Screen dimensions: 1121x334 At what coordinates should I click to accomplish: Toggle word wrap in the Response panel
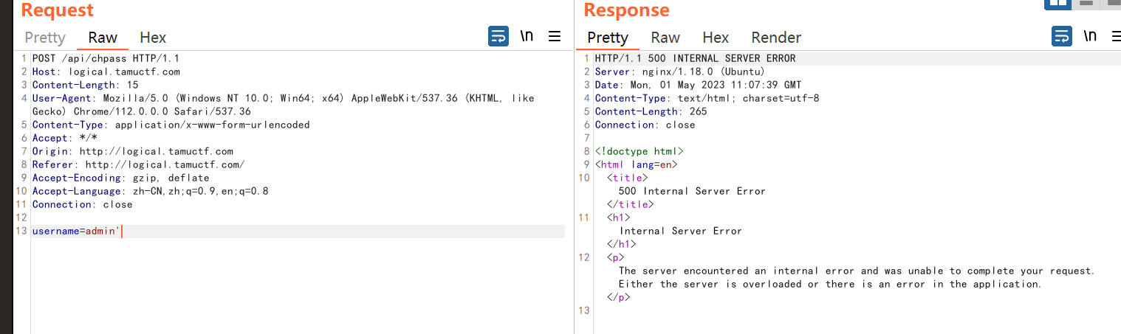click(1061, 36)
